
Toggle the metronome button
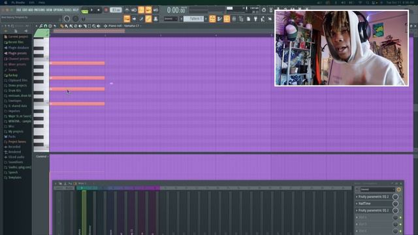[x=127, y=10]
